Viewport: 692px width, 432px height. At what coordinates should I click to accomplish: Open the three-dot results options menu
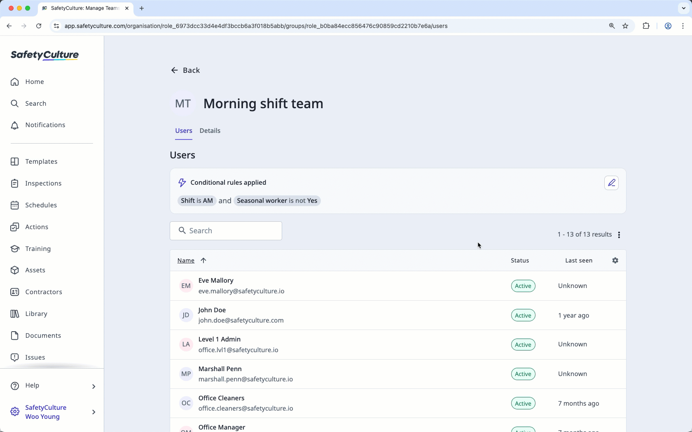[619, 235]
